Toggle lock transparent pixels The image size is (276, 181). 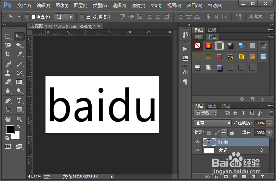209,133
